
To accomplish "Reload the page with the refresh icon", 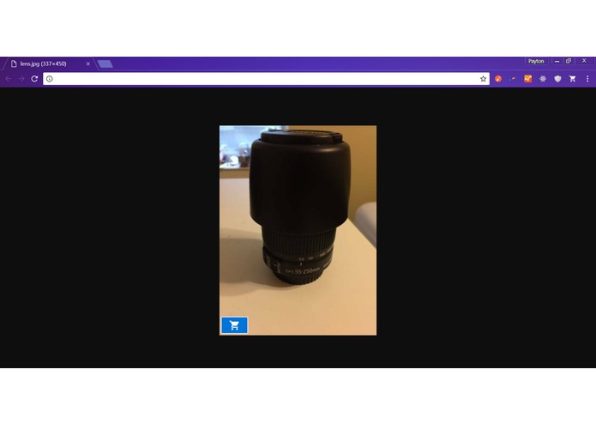I will click(34, 79).
